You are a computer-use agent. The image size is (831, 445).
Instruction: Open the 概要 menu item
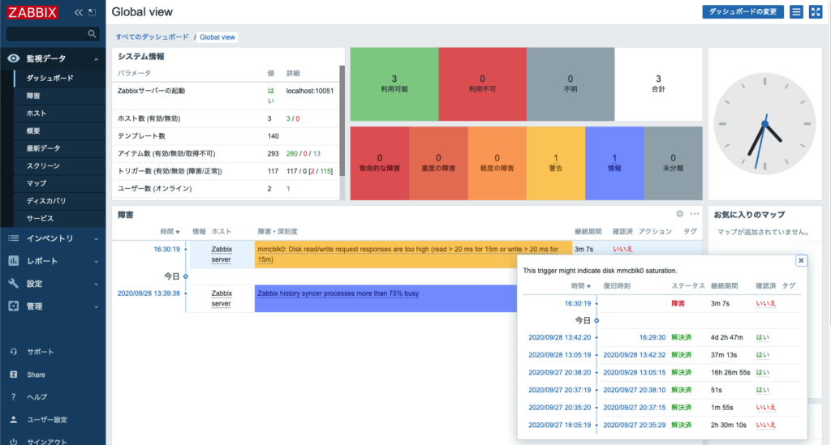[x=33, y=131]
